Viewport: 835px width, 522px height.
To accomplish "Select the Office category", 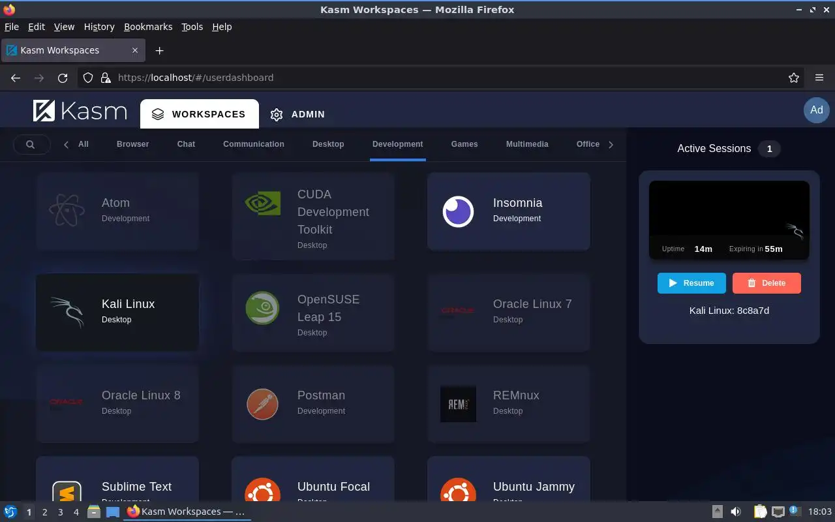I will pos(588,144).
